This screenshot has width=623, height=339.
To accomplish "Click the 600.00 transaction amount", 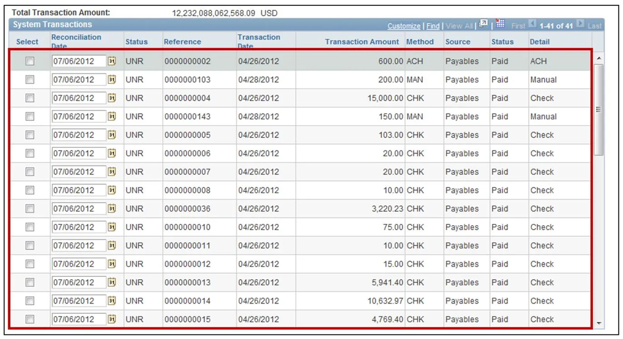I will 391,61.
